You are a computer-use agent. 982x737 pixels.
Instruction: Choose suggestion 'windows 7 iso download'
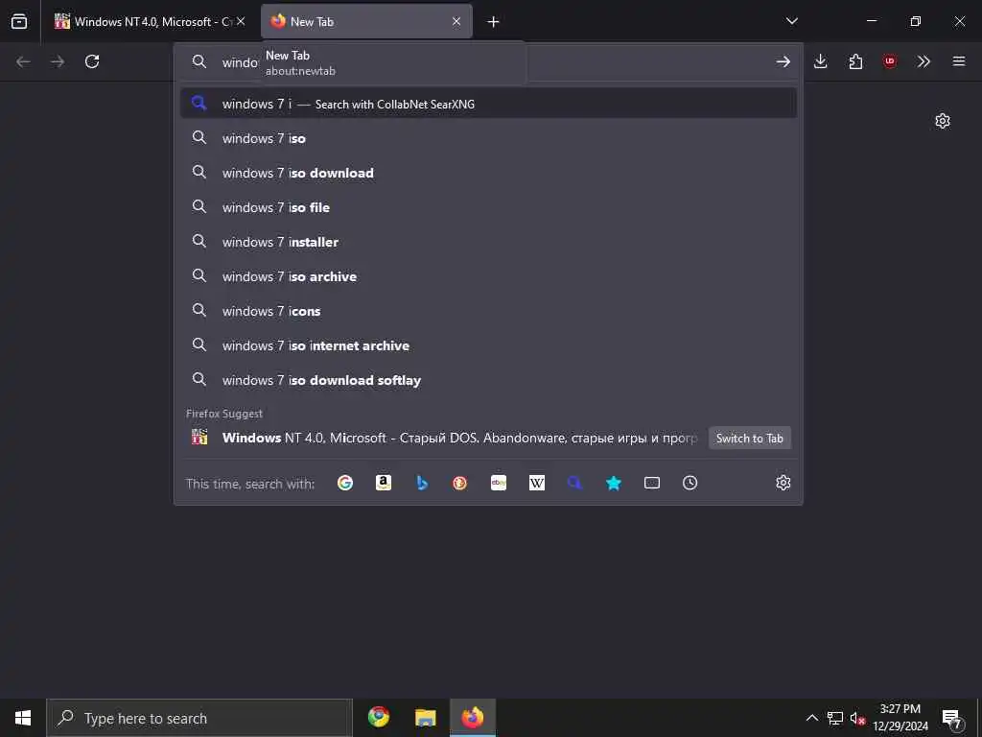pyautogui.click(x=488, y=173)
